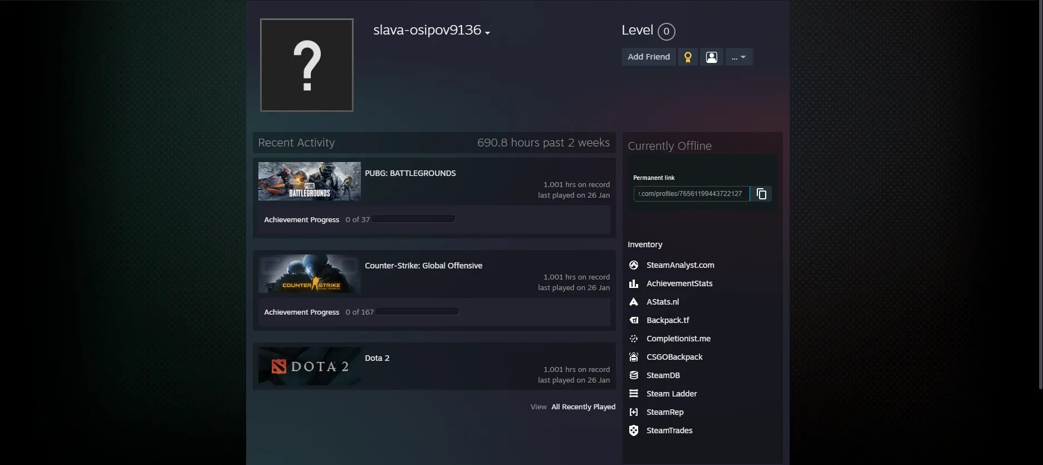This screenshot has width=1043, height=465.
Task: Open the "..." more actions dropdown
Action: click(738, 57)
